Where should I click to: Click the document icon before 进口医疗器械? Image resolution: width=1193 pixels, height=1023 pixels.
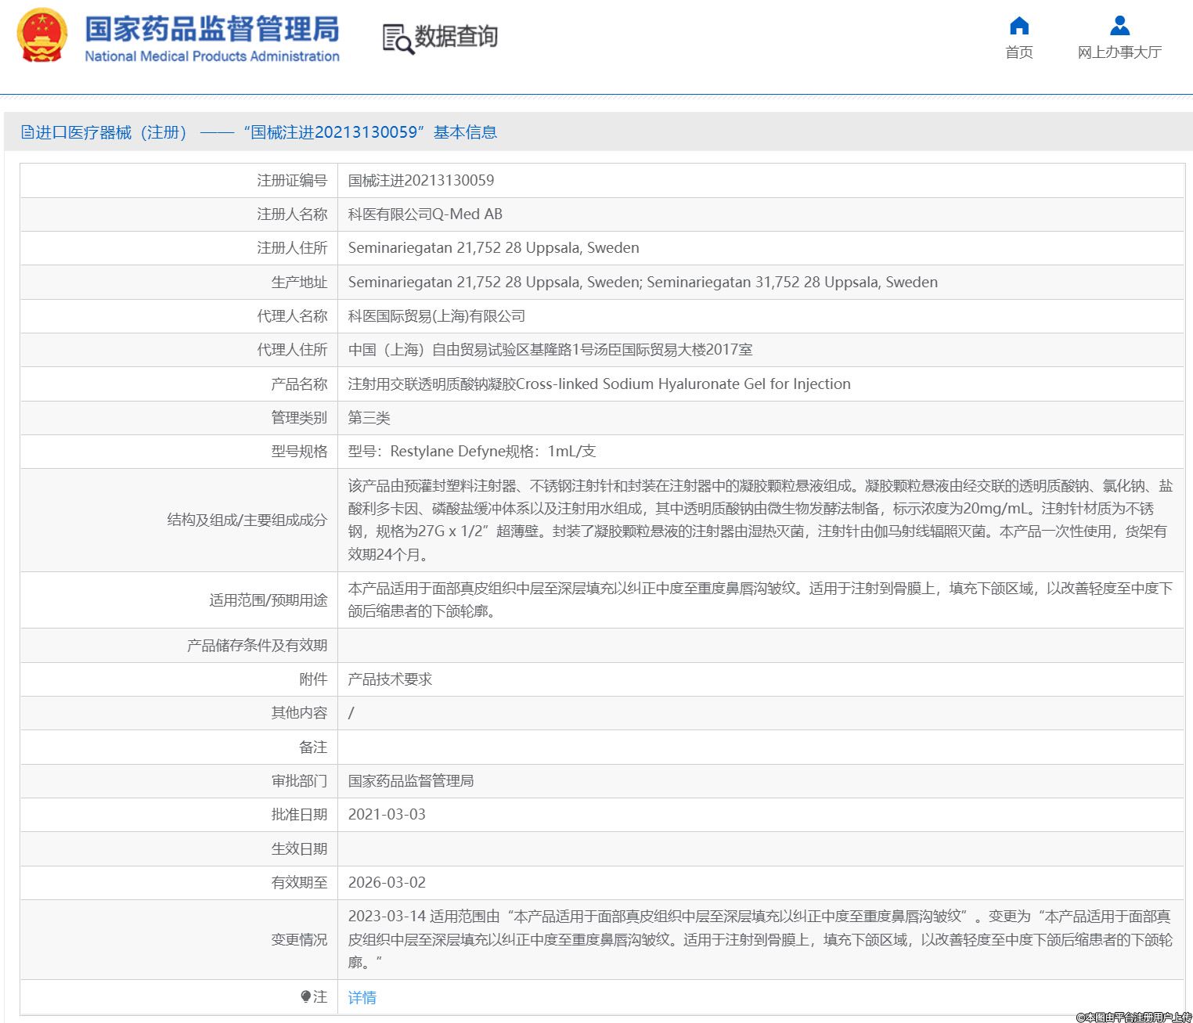(27, 132)
